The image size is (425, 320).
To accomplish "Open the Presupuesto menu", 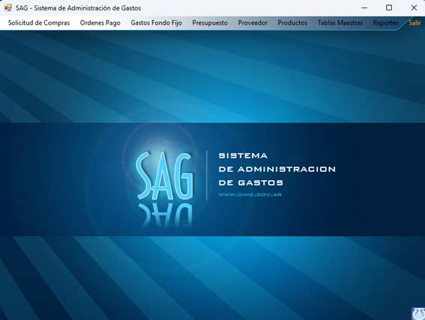I will [x=210, y=23].
